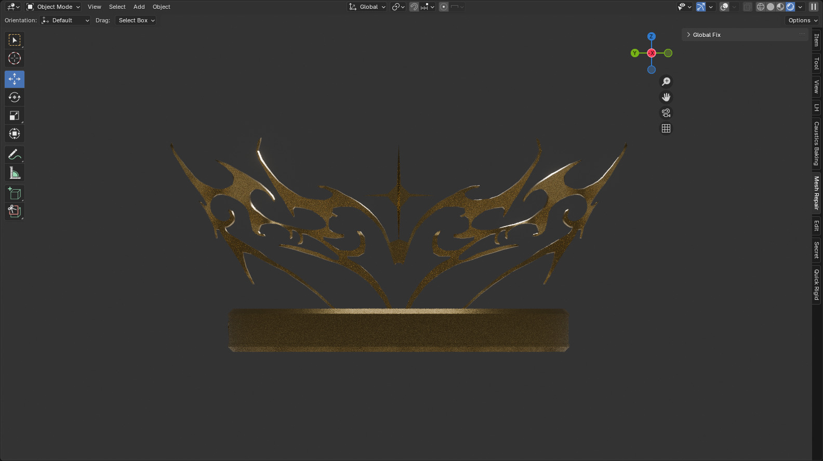
Task: Toggle Show Overlays button
Action: click(x=724, y=7)
